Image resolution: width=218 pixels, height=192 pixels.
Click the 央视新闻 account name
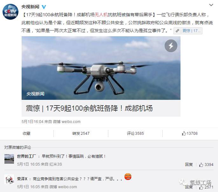point(30,7)
